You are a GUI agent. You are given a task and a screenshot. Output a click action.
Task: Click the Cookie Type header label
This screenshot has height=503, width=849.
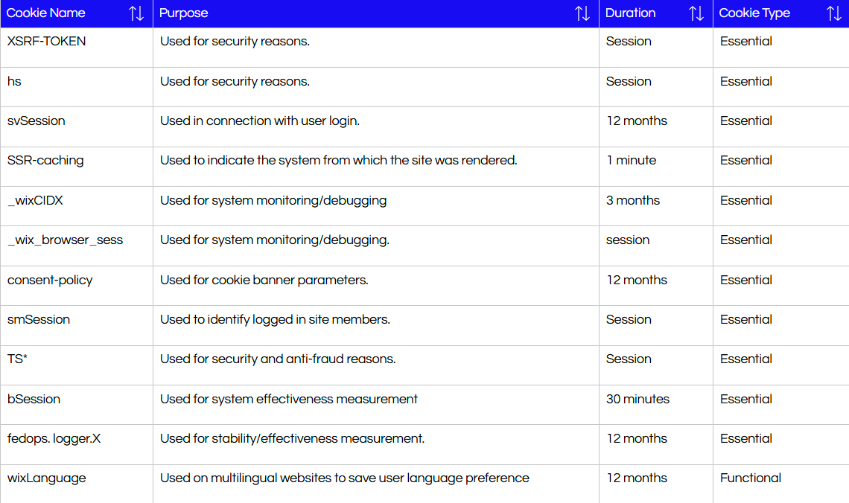pyautogui.click(x=754, y=13)
